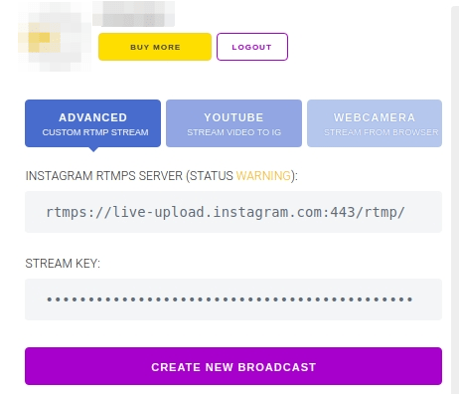The height and width of the screenshot is (394, 459).
Task: Click the yellow WARNING status text
Action: [263, 176]
